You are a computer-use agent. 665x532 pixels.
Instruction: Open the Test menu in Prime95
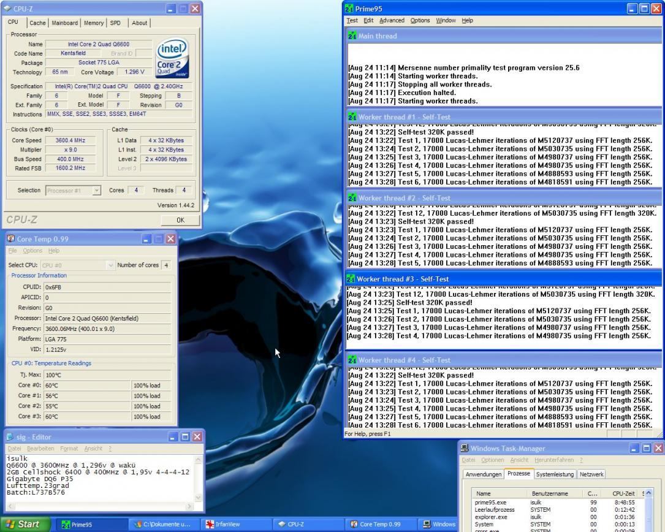(352, 20)
